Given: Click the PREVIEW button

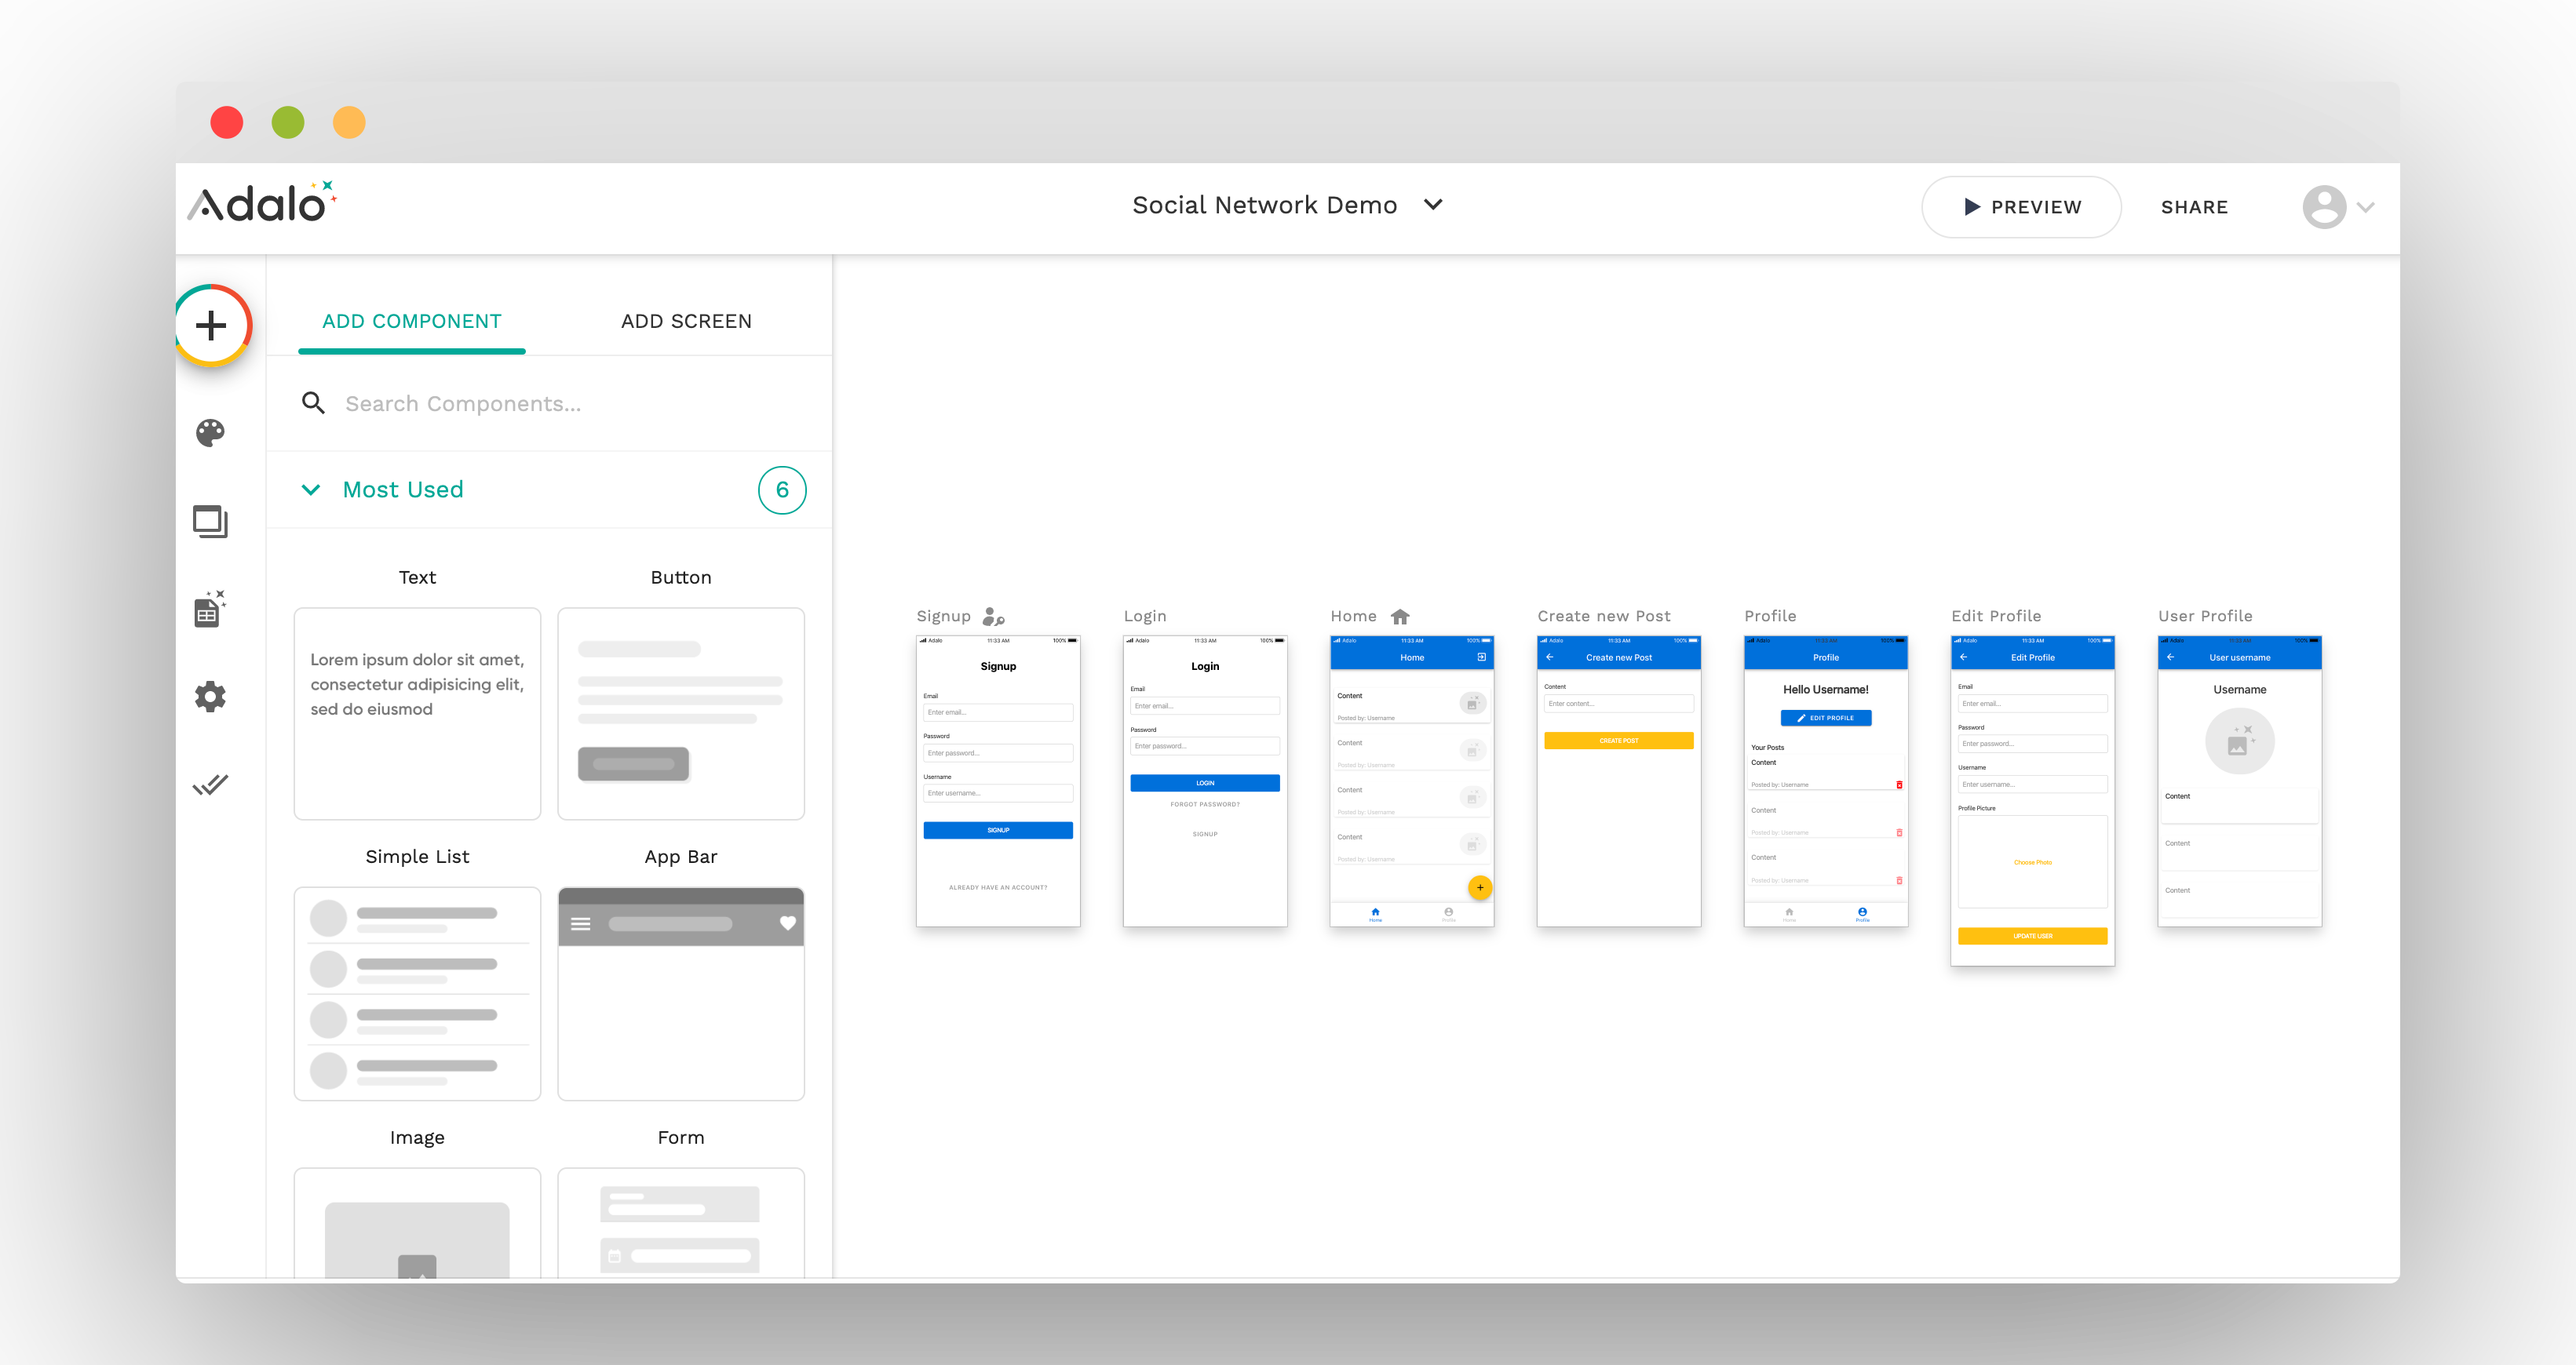Looking at the screenshot, I should pyautogui.click(x=2021, y=207).
